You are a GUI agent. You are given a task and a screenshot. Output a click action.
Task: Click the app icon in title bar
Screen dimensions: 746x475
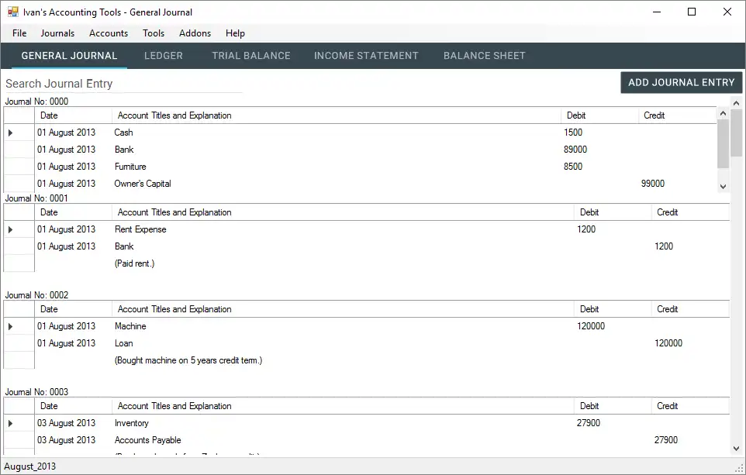[x=12, y=12]
